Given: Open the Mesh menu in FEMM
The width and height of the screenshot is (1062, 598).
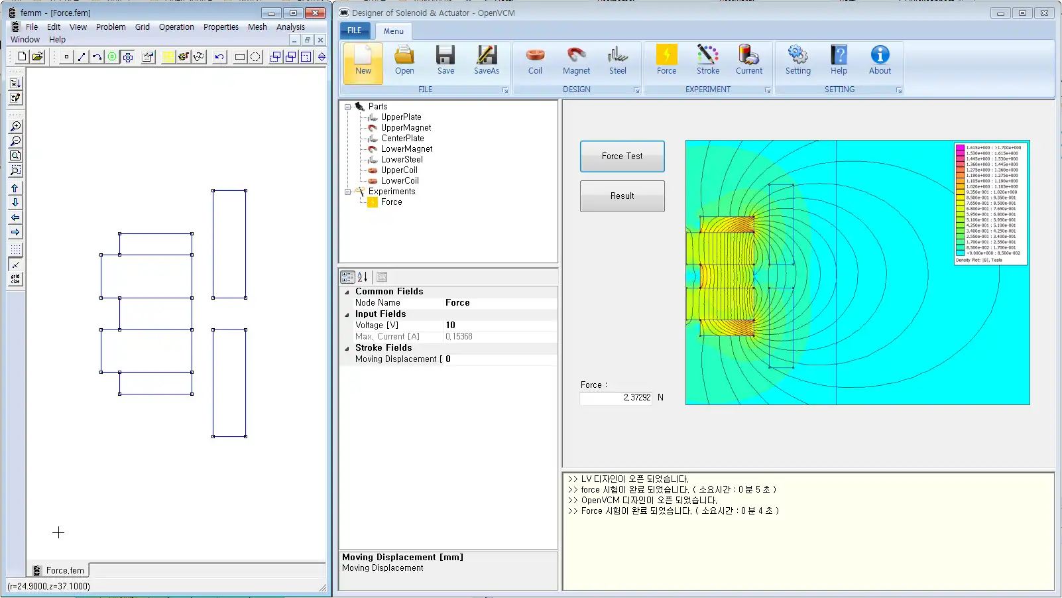Looking at the screenshot, I should point(257,27).
